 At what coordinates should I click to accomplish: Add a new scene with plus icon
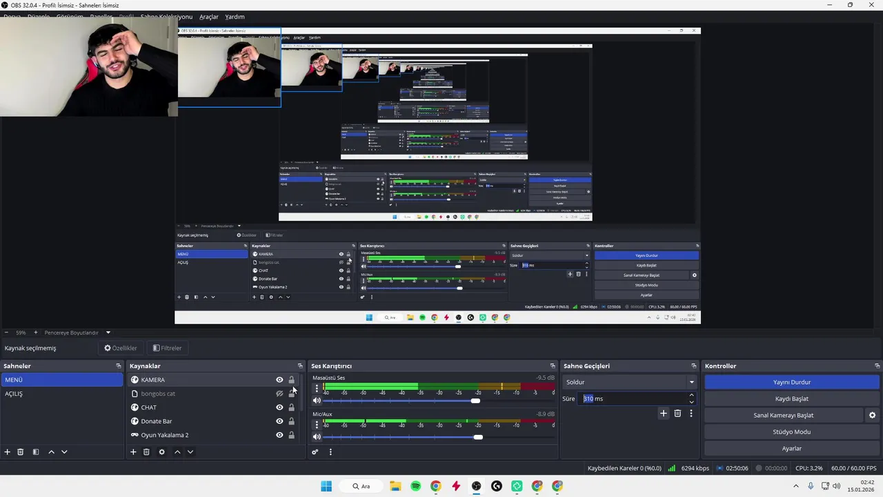pos(8,452)
